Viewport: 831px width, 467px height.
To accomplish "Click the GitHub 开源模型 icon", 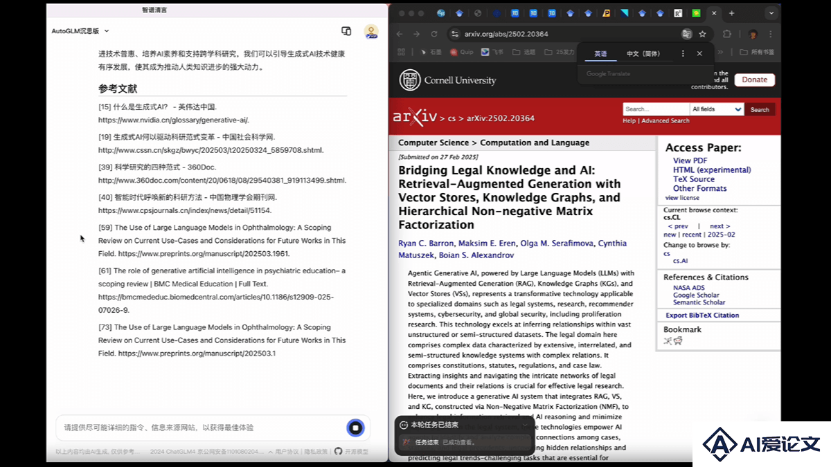I will 338,451.
